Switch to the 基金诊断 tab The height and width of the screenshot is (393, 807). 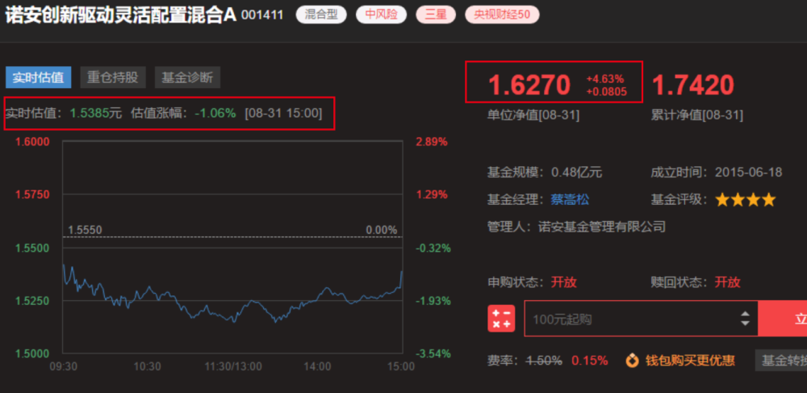pyautogui.click(x=187, y=77)
